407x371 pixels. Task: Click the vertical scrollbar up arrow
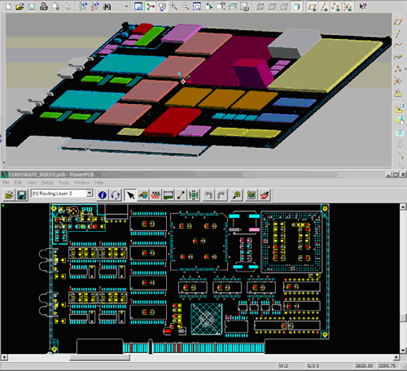pyautogui.click(x=403, y=207)
